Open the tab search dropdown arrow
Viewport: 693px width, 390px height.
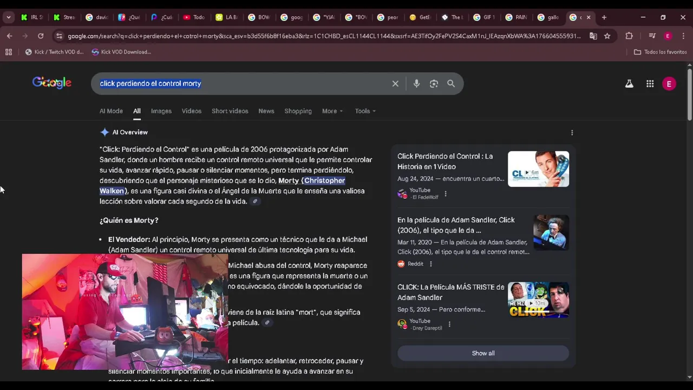[x=9, y=17]
